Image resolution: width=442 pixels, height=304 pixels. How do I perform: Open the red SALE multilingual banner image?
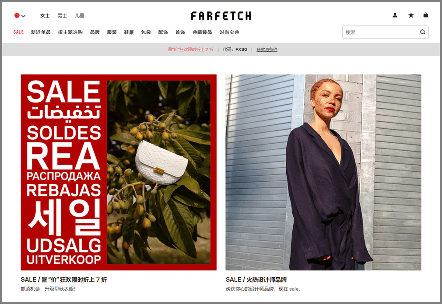click(119, 172)
